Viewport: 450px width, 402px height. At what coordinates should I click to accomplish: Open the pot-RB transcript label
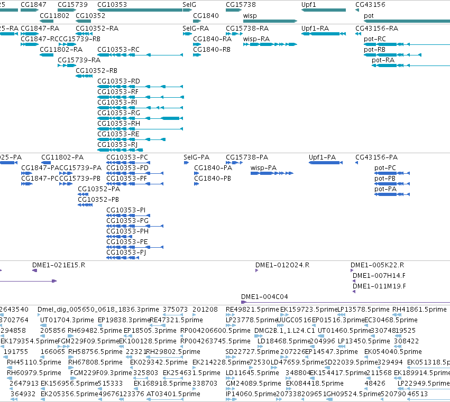point(375,50)
